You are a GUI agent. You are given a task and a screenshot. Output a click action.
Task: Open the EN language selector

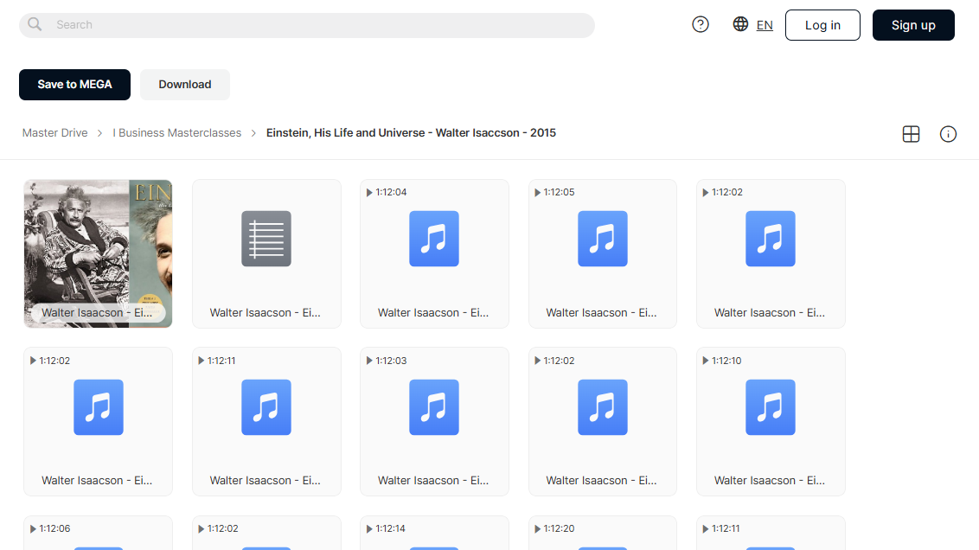[x=765, y=25]
